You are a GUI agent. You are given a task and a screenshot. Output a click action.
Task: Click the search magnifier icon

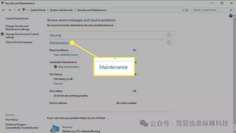coord(231,10)
